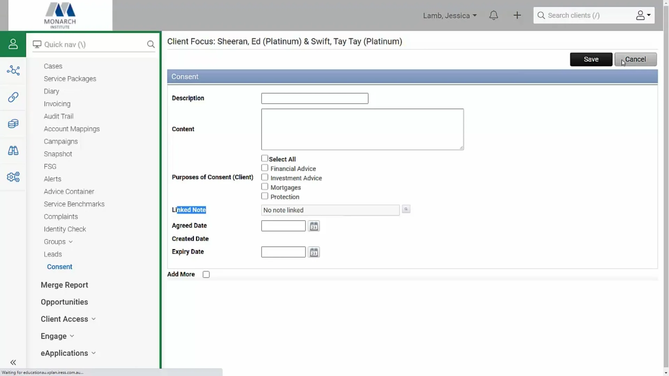Open the Lamb, Jessica dropdown

click(449, 16)
